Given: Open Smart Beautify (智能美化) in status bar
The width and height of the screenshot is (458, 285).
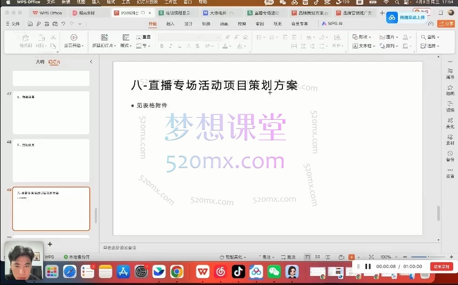Looking at the screenshot, I should pyautogui.click(x=233, y=257).
